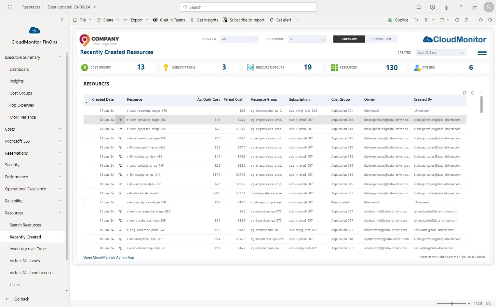This screenshot has width=496, height=307.
Task: Open the Dashboard page
Action: (20, 69)
